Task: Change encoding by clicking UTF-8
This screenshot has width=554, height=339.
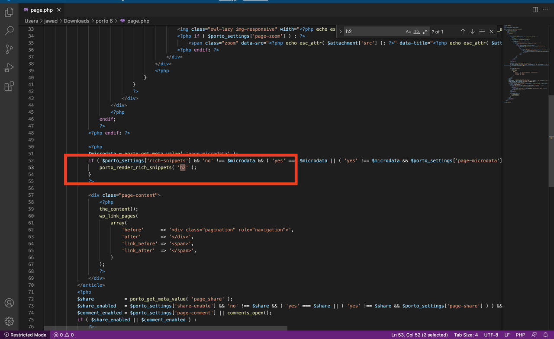Action: point(491,335)
